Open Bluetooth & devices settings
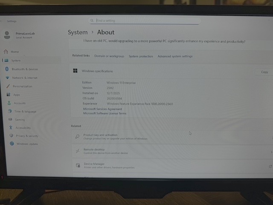The width and height of the screenshot is (273, 205). [24, 69]
